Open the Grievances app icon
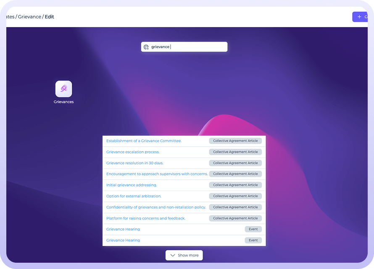374x269 pixels. click(x=63, y=89)
